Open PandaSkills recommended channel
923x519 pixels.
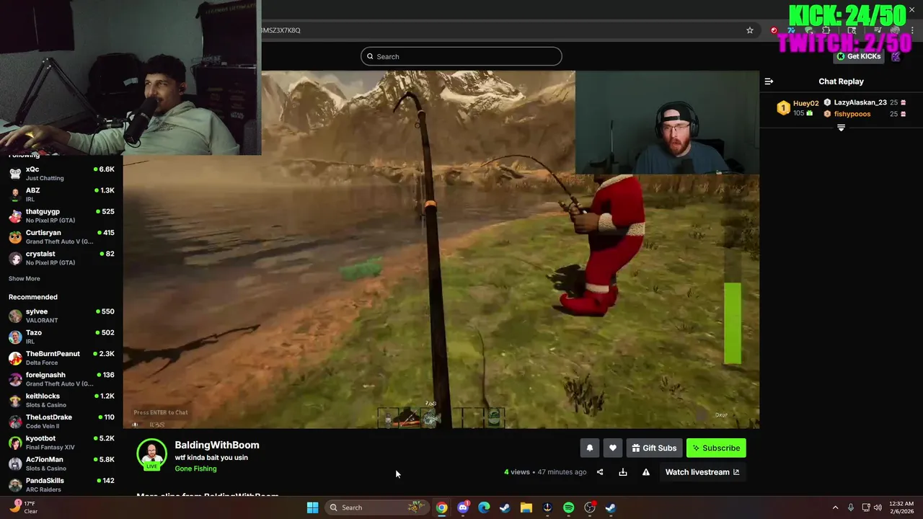[x=61, y=485]
